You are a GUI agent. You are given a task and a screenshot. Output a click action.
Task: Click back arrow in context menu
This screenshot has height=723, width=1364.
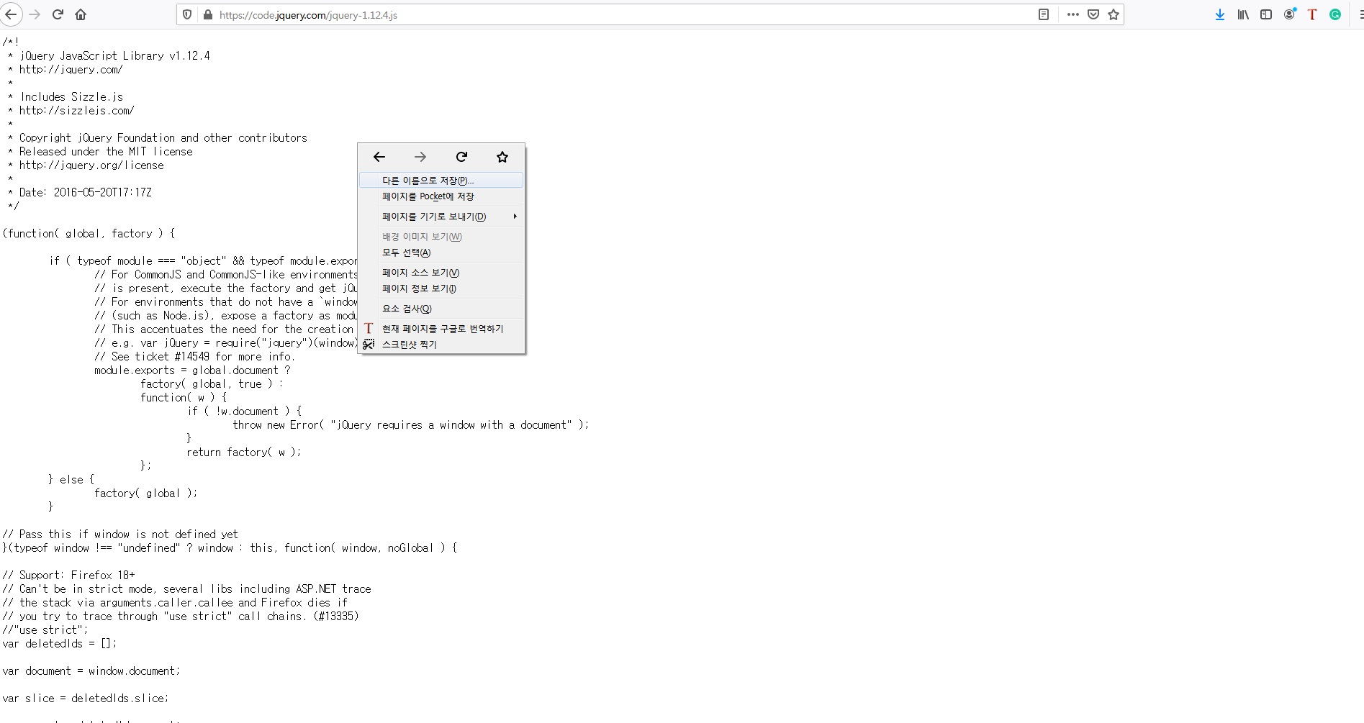(379, 157)
